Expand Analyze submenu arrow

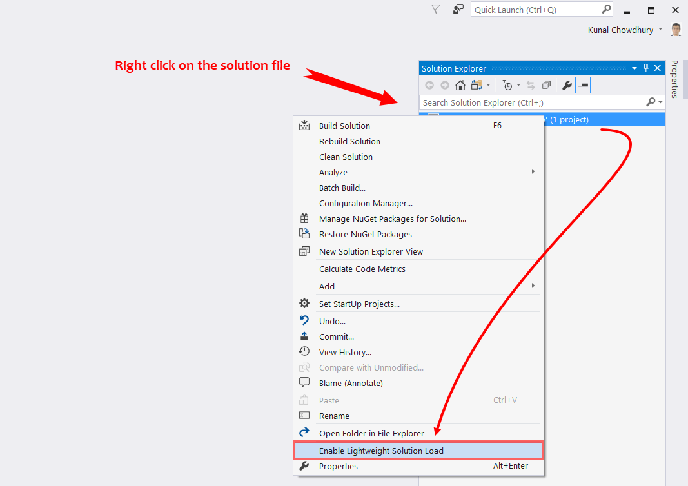pyautogui.click(x=533, y=171)
